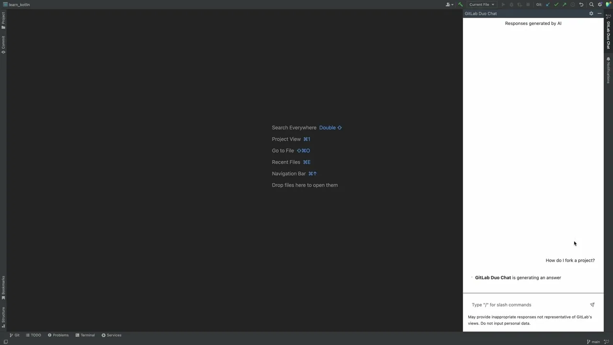Click the Stop square icon
Image resolution: width=613 pixels, height=345 pixels.
click(x=528, y=4)
